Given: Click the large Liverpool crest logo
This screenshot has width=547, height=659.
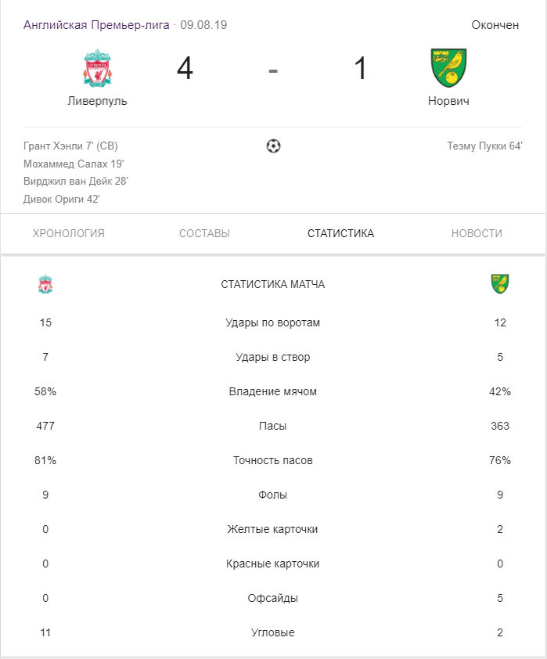Looking at the screenshot, I should tap(97, 68).
